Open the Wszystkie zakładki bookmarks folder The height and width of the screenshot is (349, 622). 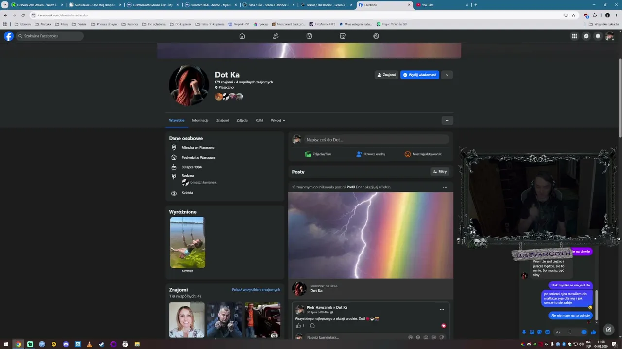click(x=604, y=24)
